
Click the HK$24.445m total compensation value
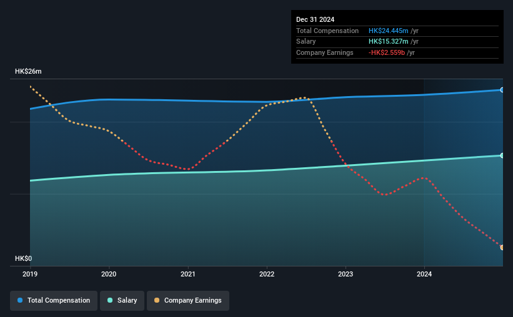coord(389,31)
